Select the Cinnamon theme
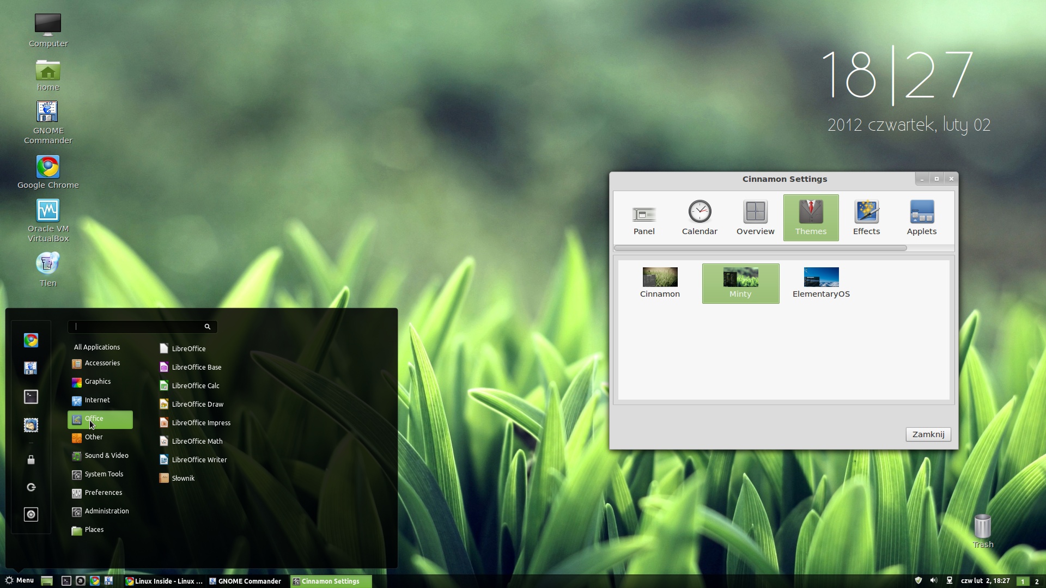 [660, 281]
